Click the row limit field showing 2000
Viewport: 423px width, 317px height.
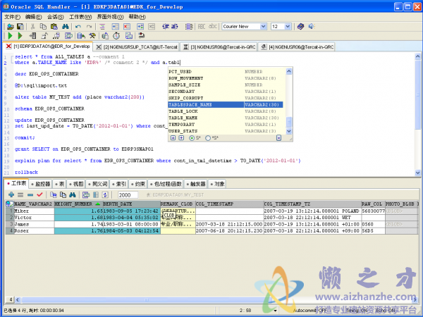[128, 194]
